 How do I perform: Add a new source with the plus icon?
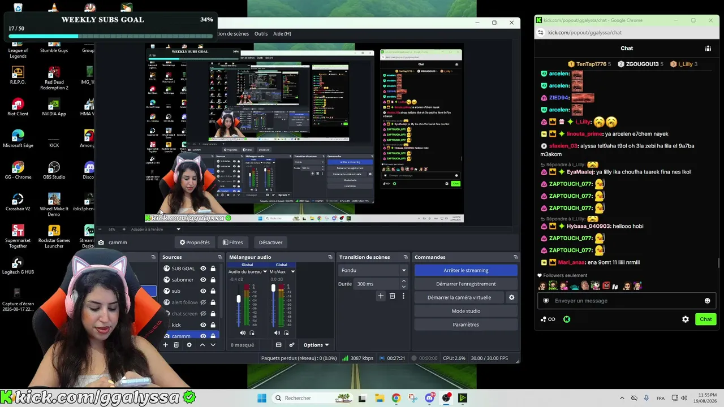coord(166,345)
